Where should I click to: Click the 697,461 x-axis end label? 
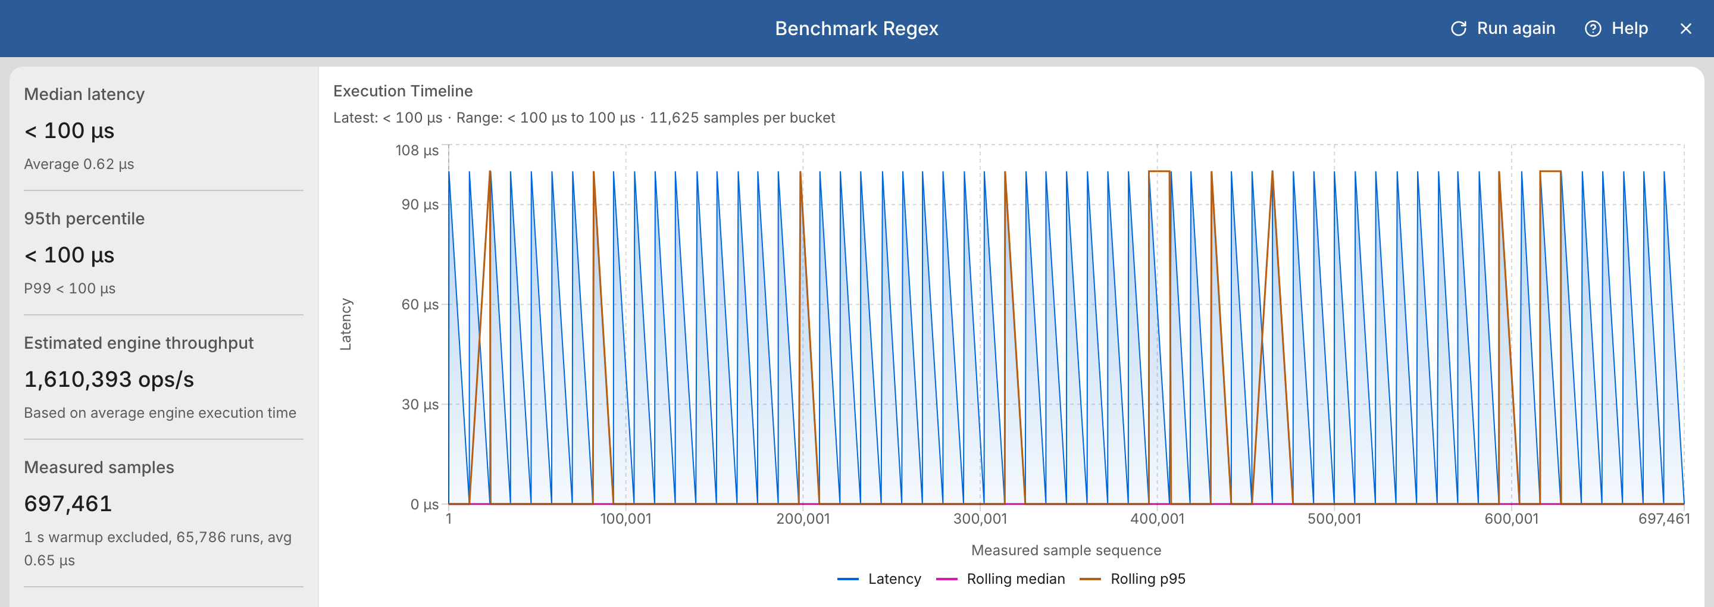[x=1663, y=518]
